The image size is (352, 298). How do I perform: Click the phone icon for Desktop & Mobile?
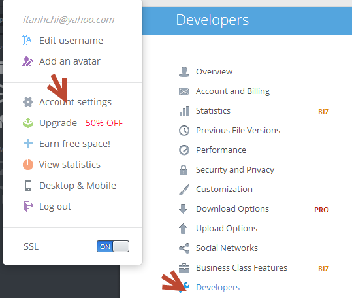point(28,186)
